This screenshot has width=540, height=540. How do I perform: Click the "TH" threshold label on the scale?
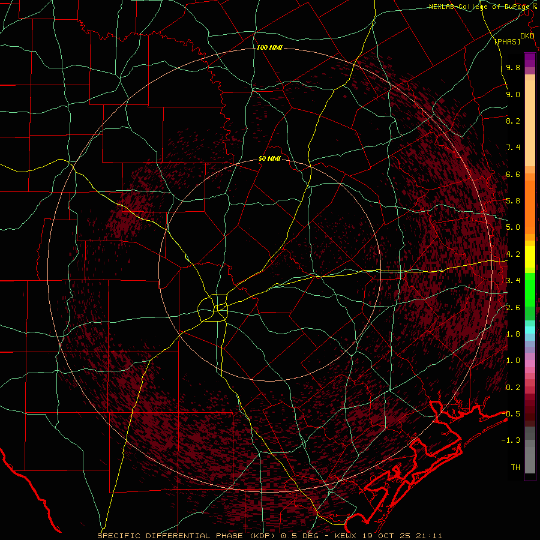click(515, 467)
